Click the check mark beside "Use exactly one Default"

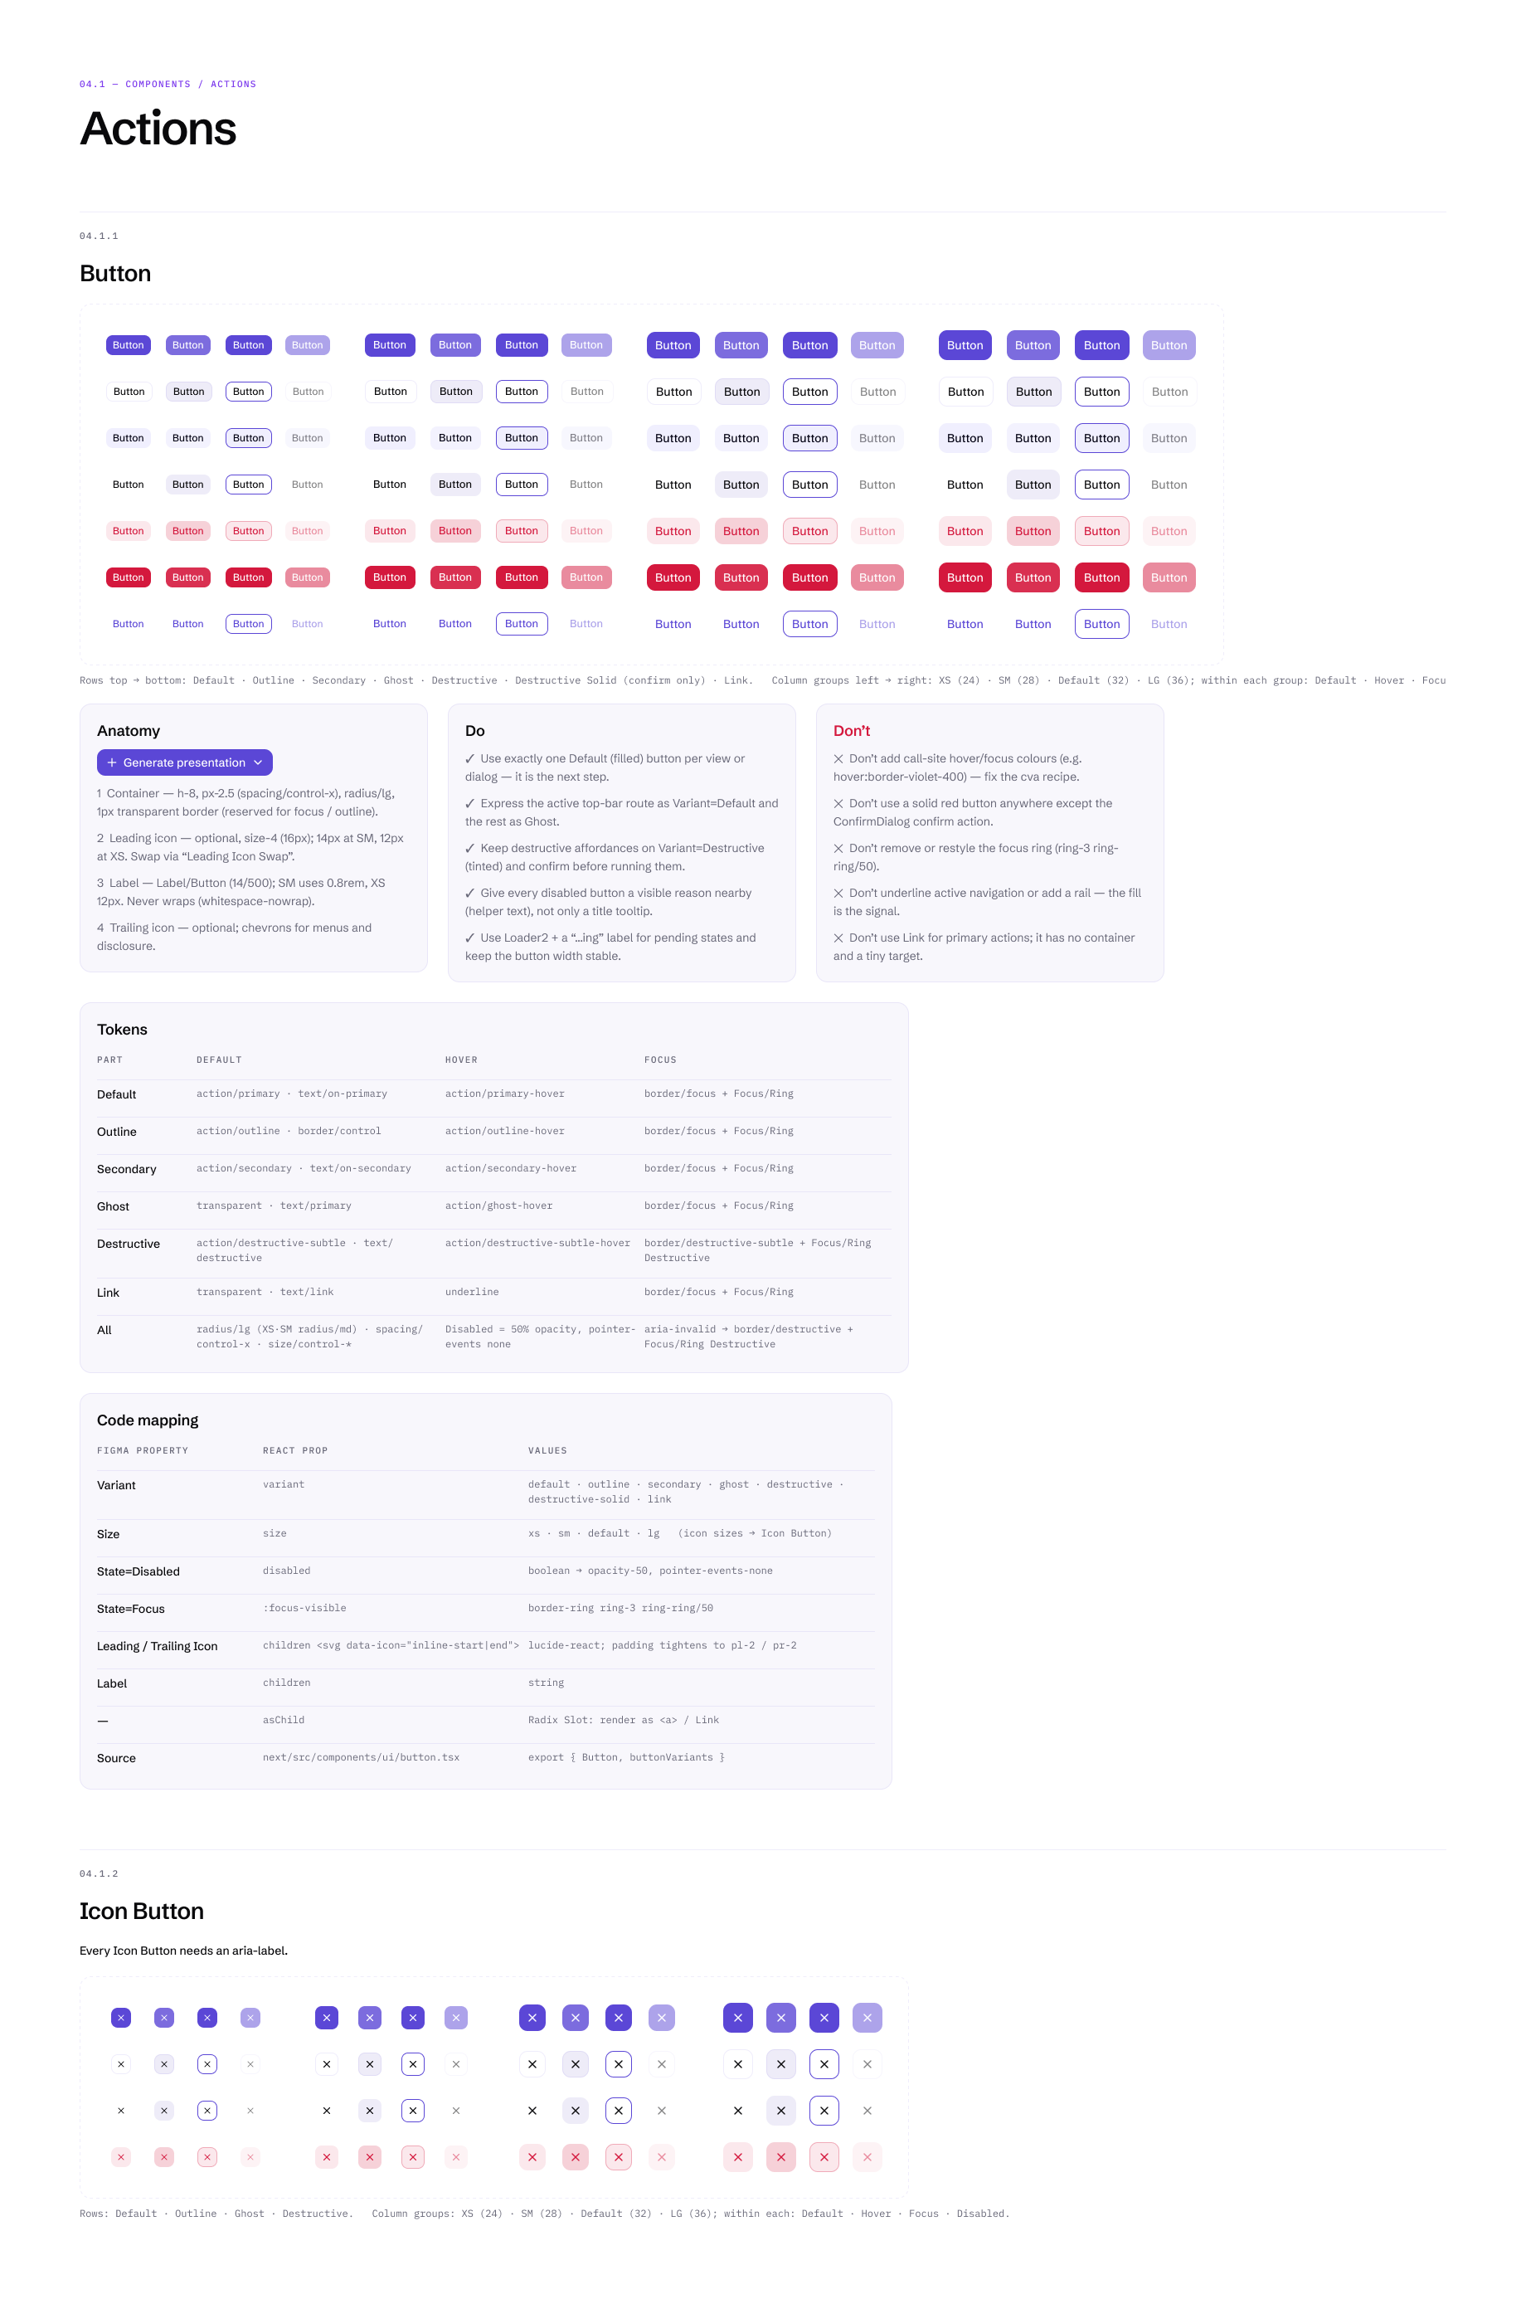pos(470,758)
